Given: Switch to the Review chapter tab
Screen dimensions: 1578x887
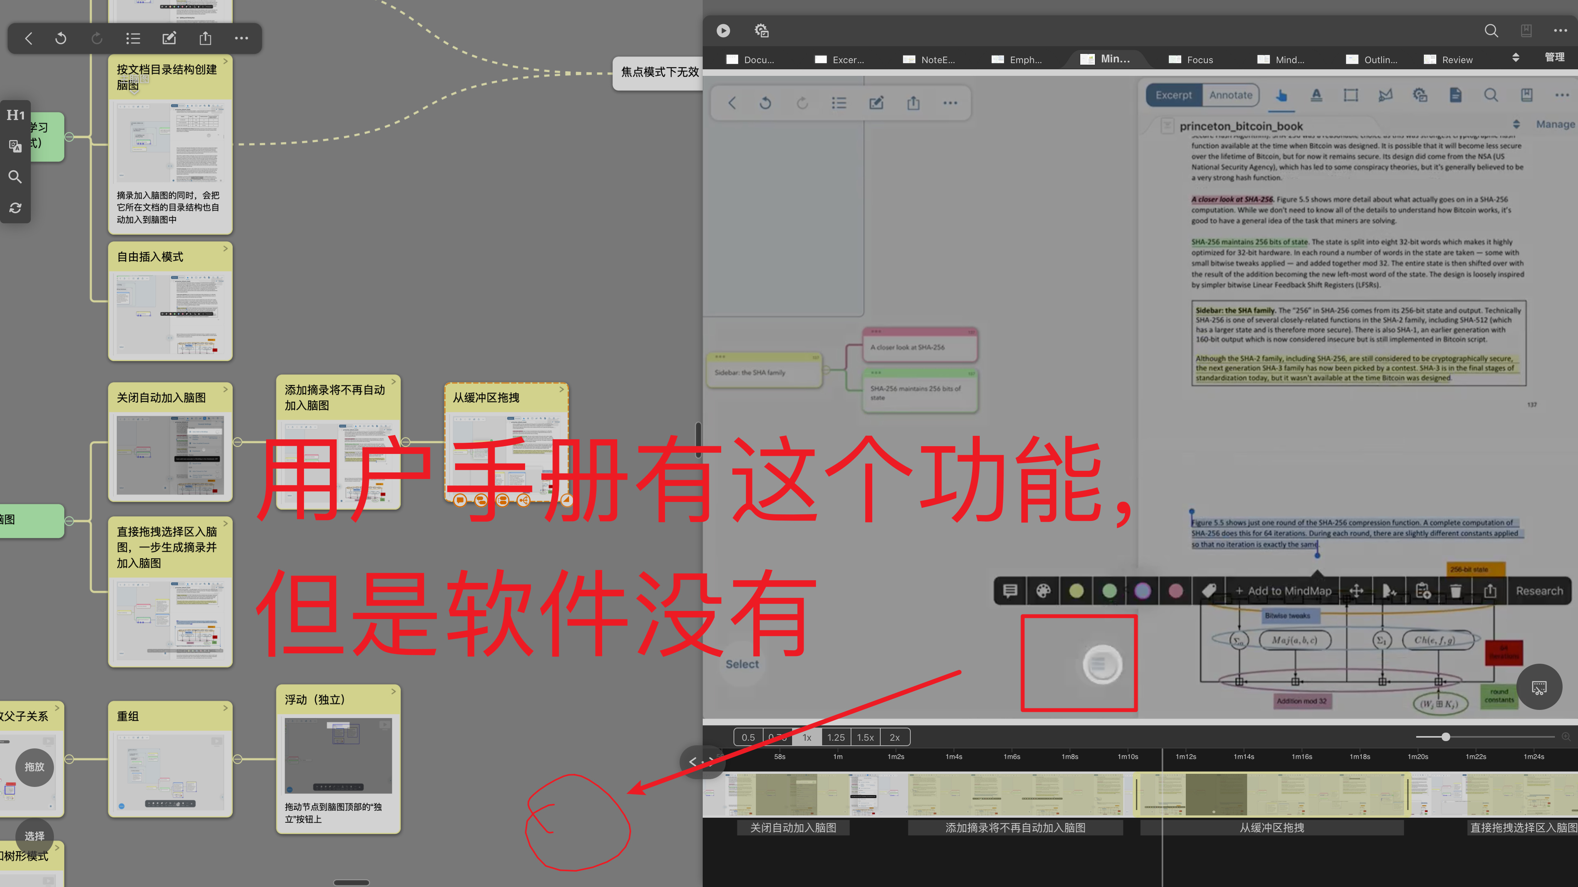Looking at the screenshot, I should tap(1448, 59).
